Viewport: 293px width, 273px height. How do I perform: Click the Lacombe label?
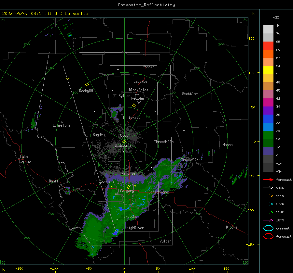[x=140, y=81]
